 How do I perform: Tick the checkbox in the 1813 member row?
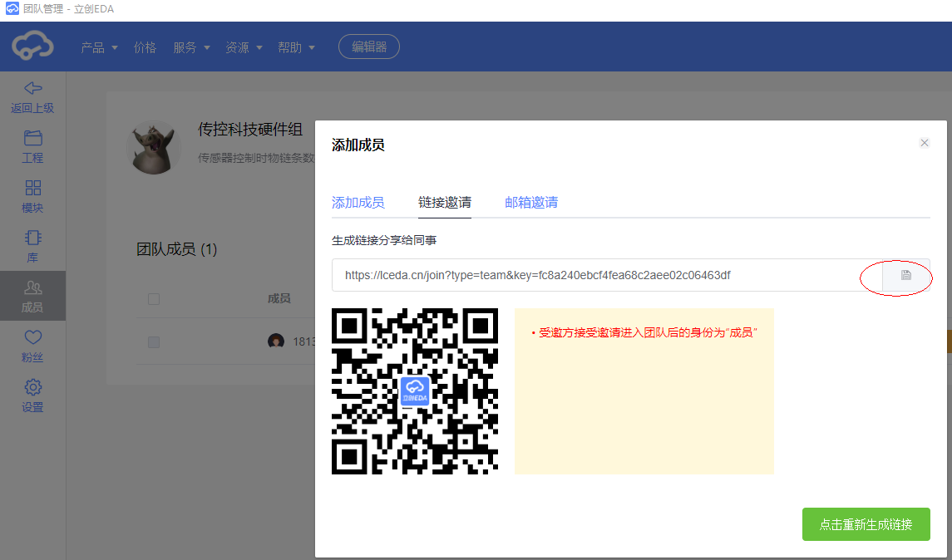coord(154,342)
